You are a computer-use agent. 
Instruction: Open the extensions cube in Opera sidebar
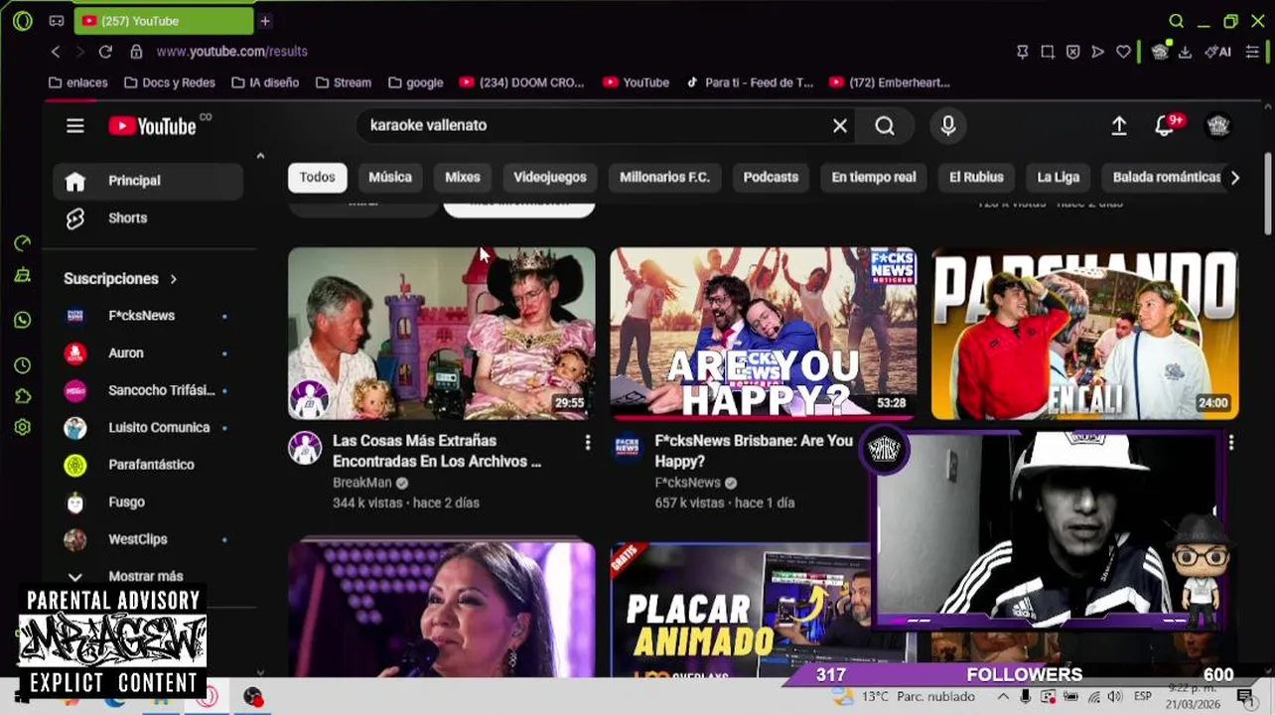(x=23, y=396)
